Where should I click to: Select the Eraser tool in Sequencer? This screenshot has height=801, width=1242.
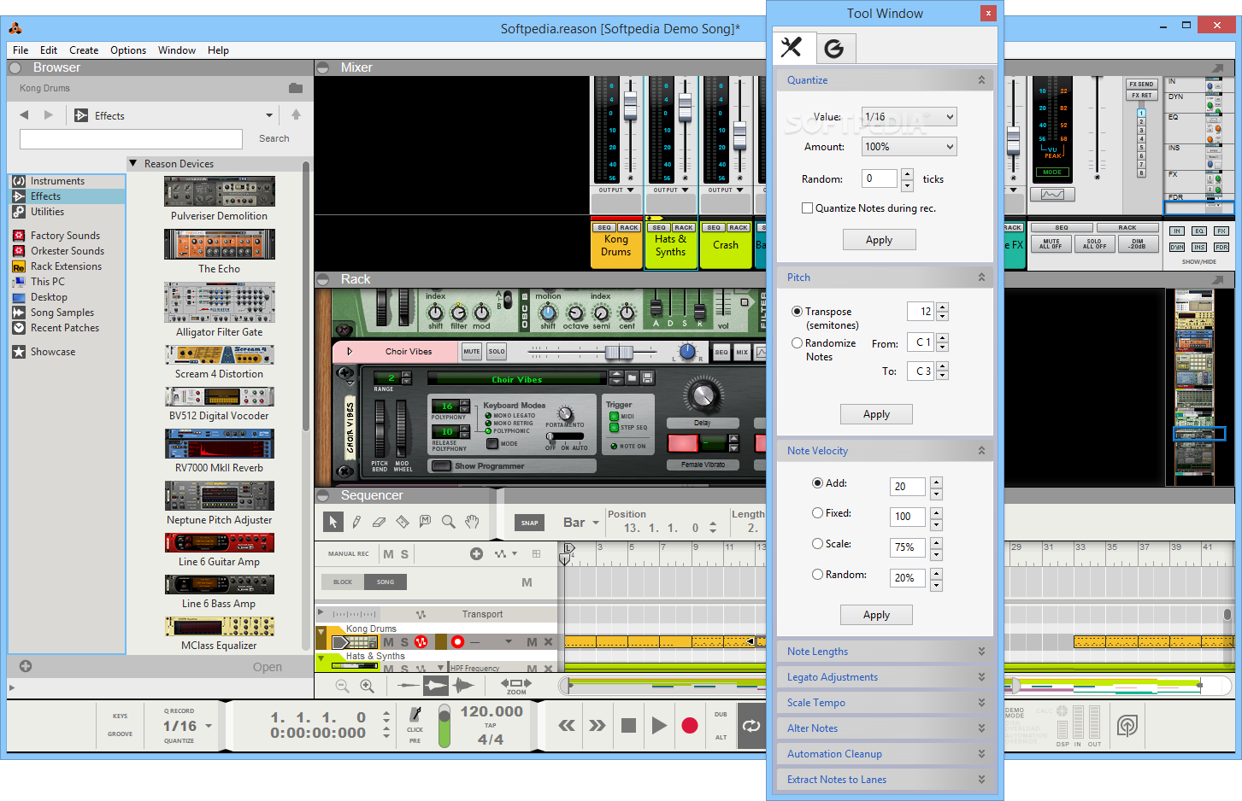tap(380, 522)
